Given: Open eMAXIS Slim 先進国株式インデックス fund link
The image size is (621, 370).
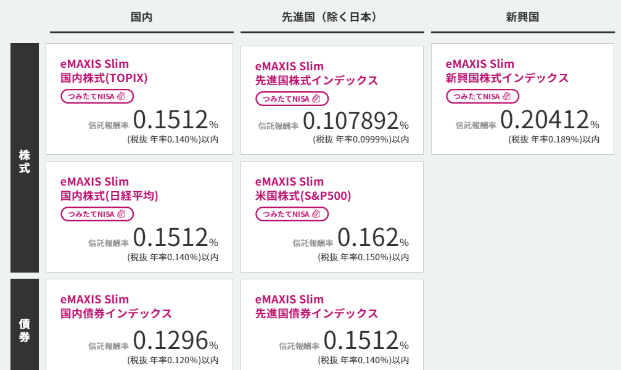Looking at the screenshot, I should [316, 73].
